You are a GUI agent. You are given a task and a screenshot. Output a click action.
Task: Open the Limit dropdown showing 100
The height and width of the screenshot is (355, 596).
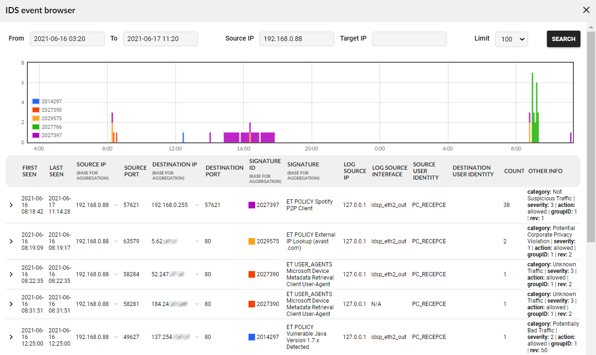[511, 39]
